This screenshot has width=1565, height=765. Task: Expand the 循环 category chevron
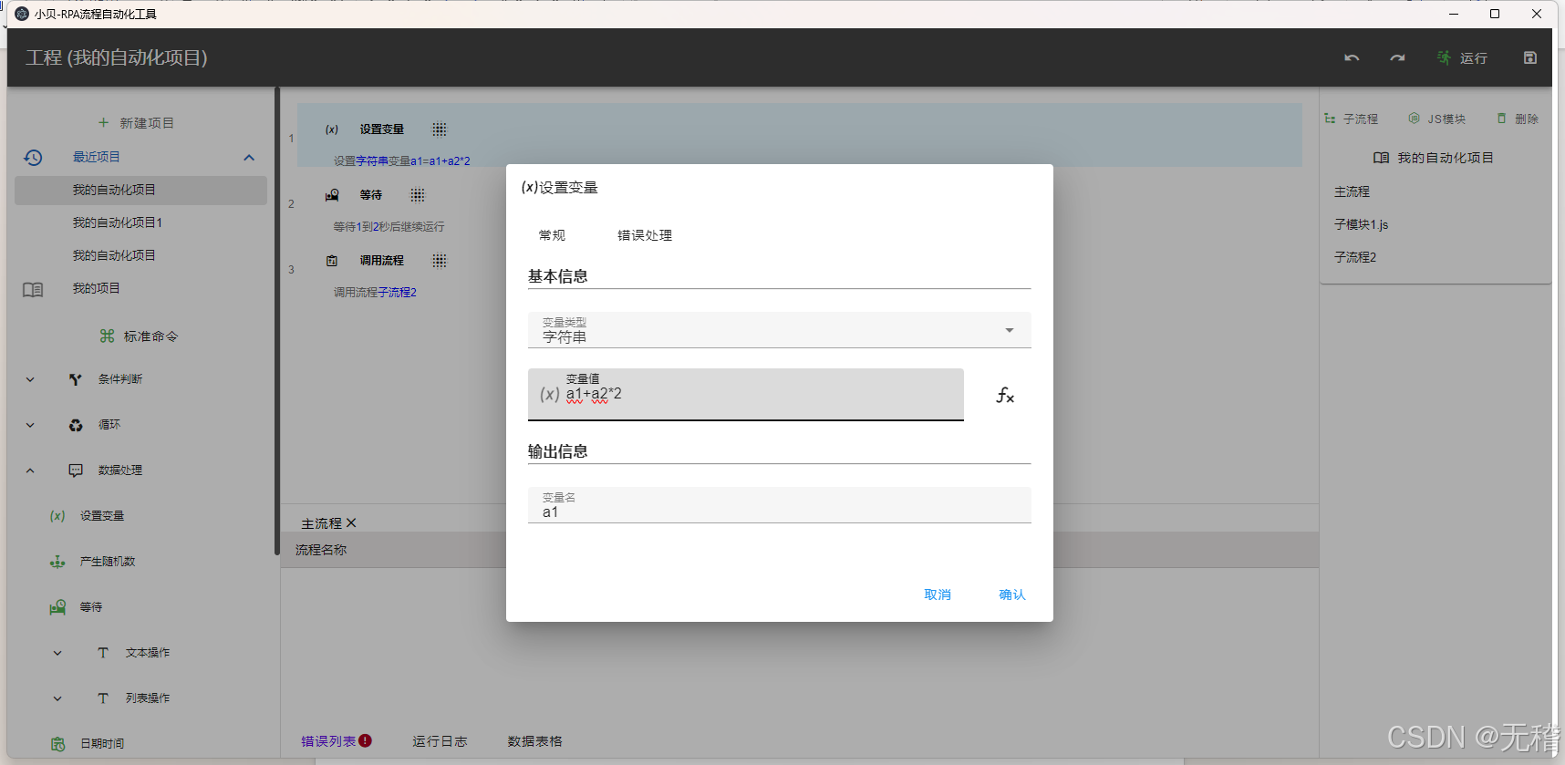pyautogui.click(x=30, y=425)
